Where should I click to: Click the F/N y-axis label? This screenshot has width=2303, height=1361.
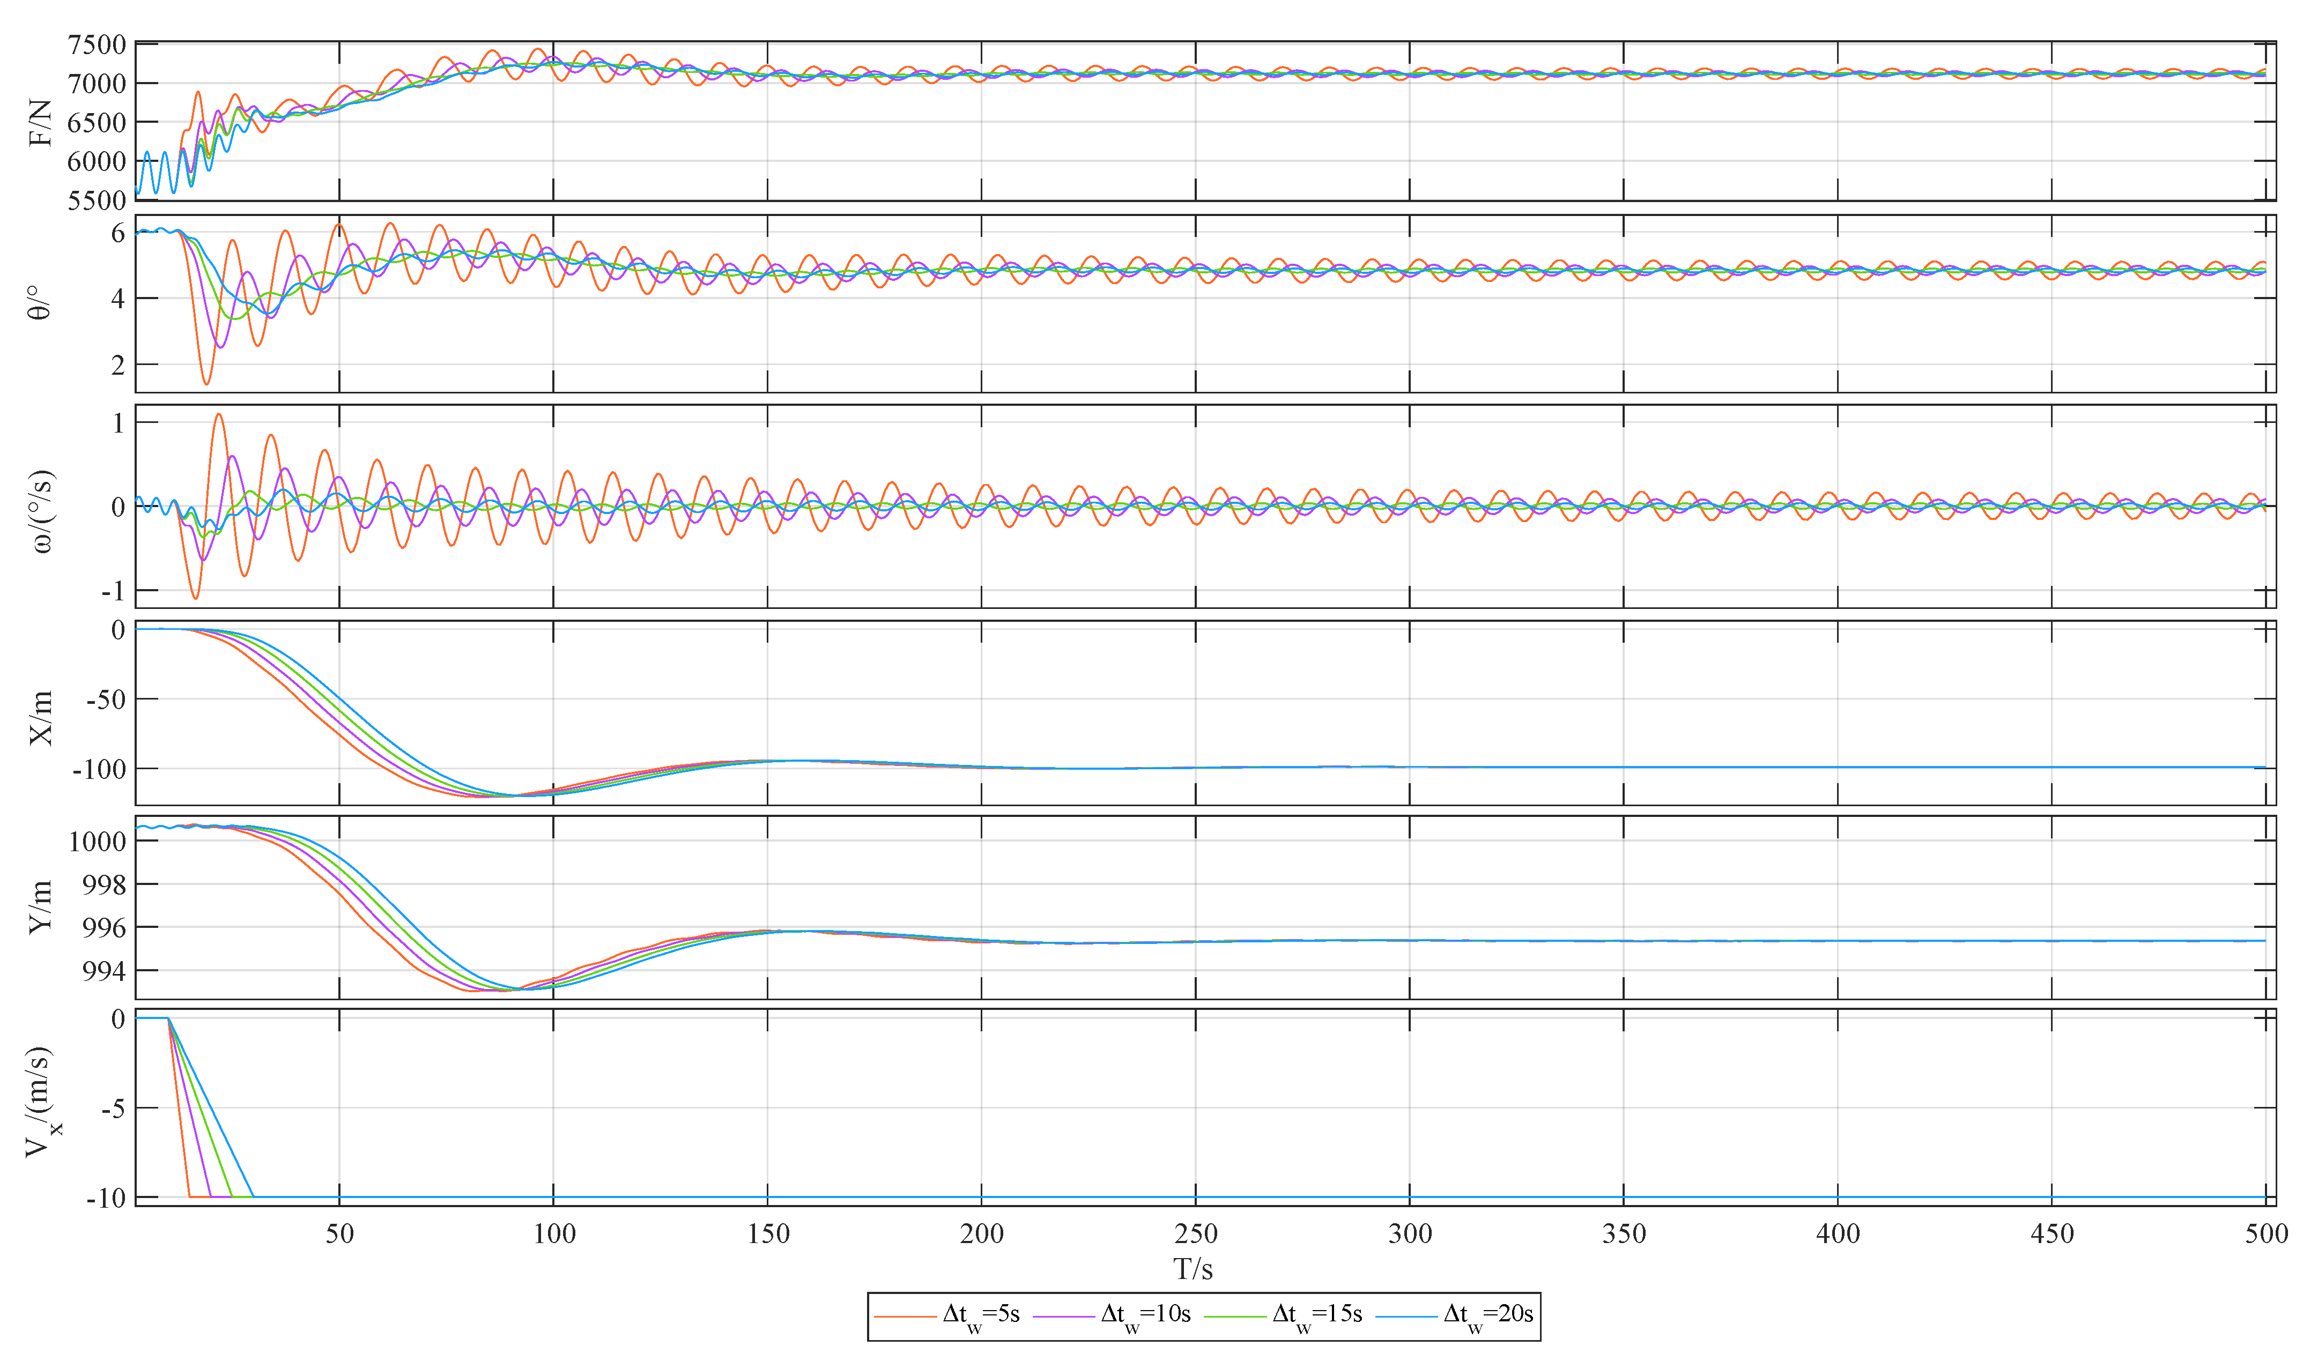pos(41,122)
